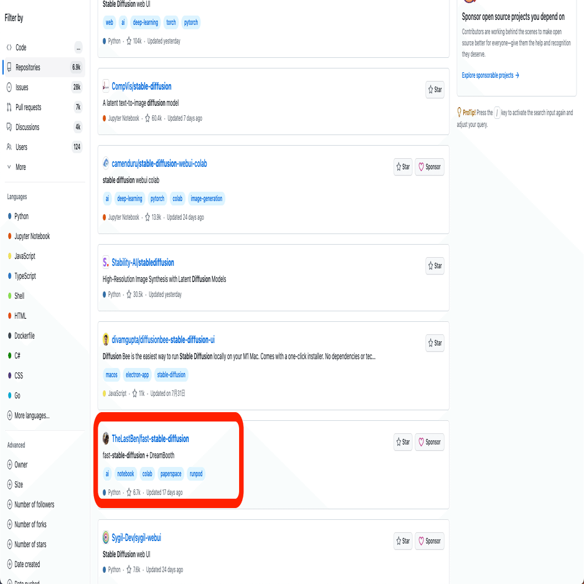Star the Stability-AI/stablediffusion repository

click(435, 266)
